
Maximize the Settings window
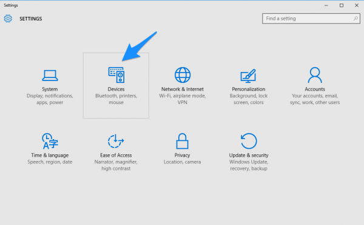342,5
